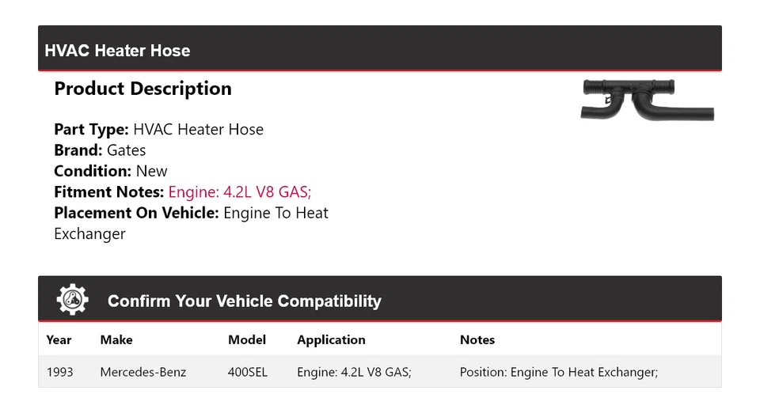760x413 pixels.
Task: Click the Placement On Vehicle label
Action: (x=136, y=213)
